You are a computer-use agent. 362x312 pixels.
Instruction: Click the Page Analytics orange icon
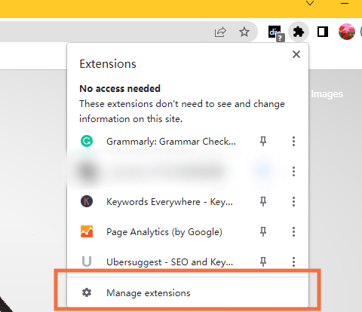point(87,231)
